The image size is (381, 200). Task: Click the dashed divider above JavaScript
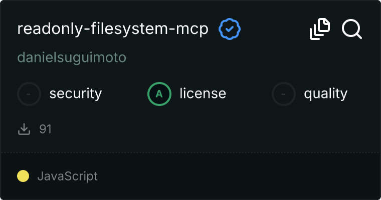click(x=190, y=152)
